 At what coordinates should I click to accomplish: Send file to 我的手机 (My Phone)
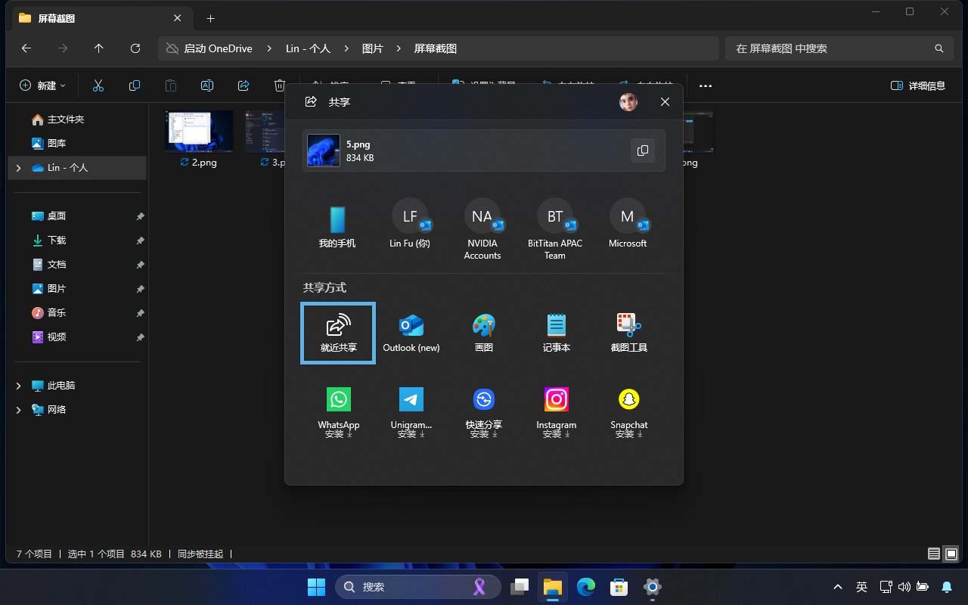pyautogui.click(x=337, y=225)
